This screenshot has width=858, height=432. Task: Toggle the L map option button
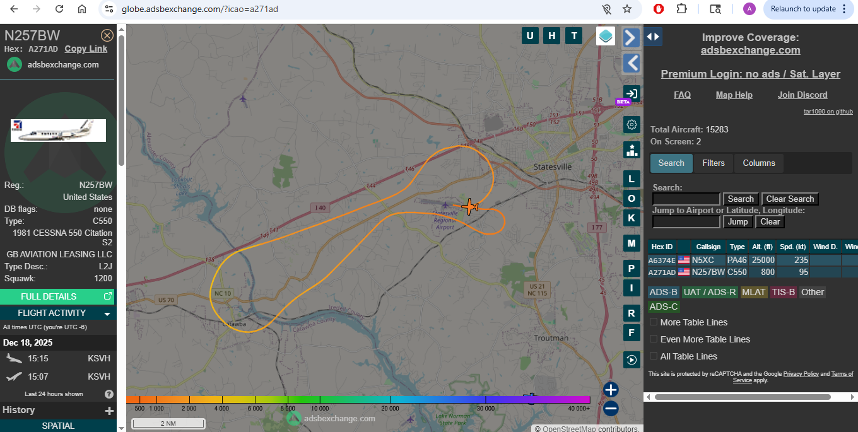tap(632, 179)
